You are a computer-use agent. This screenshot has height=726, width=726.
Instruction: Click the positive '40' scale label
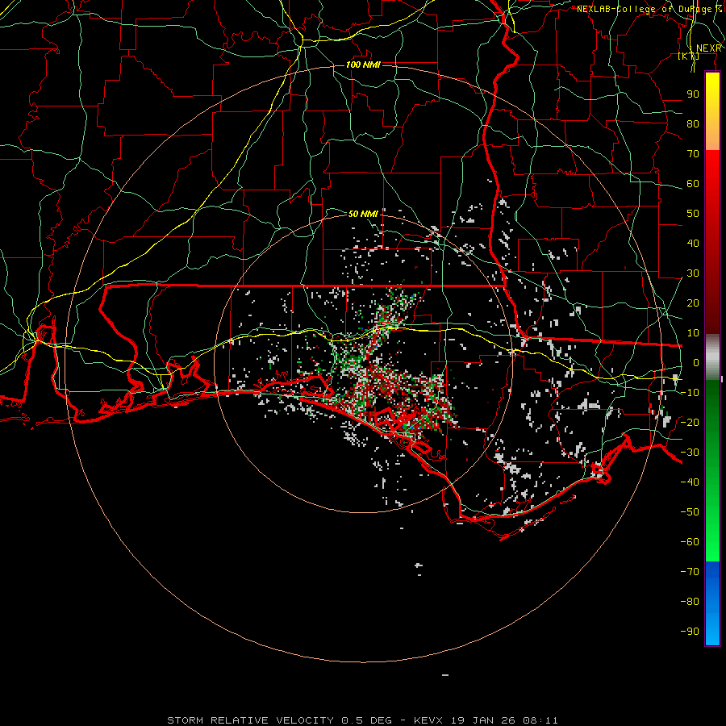(x=693, y=244)
